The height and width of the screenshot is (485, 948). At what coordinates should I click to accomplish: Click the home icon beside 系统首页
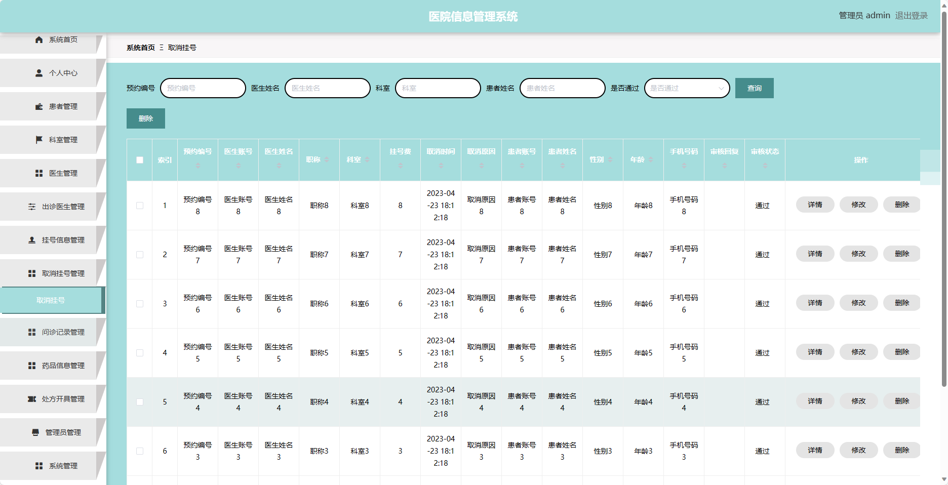coord(39,39)
